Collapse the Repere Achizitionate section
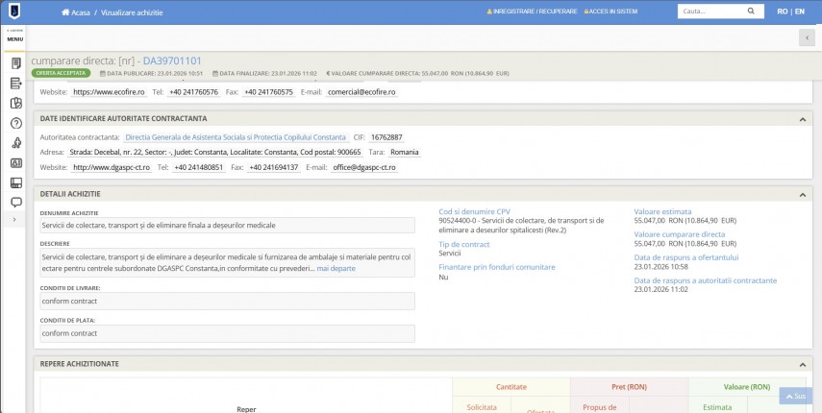 click(x=803, y=364)
